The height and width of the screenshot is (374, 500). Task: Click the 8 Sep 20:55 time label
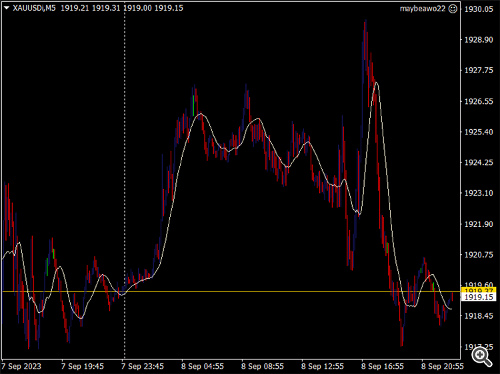(x=442, y=366)
